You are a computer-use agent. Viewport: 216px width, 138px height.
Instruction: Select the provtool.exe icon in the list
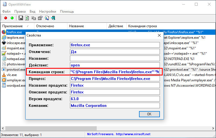click(4, 70)
